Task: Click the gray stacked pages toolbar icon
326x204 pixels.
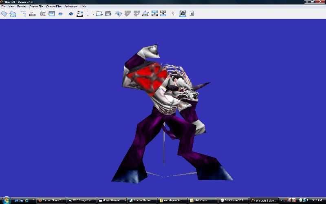Action: click(x=108, y=14)
